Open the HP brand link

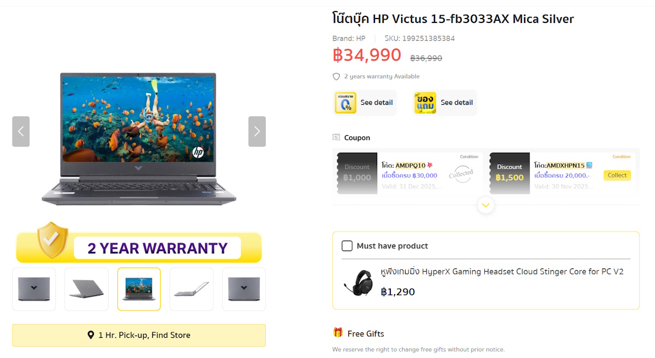tap(360, 38)
